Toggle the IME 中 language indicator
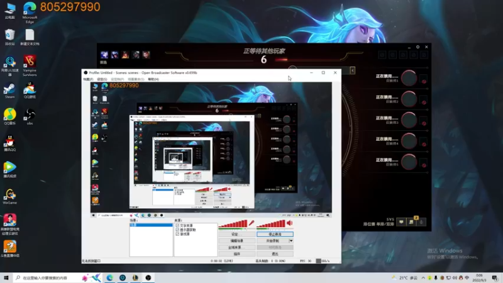Image resolution: width=503 pixels, height=283 pixels. pyautogui.click(x=467, y=277)
